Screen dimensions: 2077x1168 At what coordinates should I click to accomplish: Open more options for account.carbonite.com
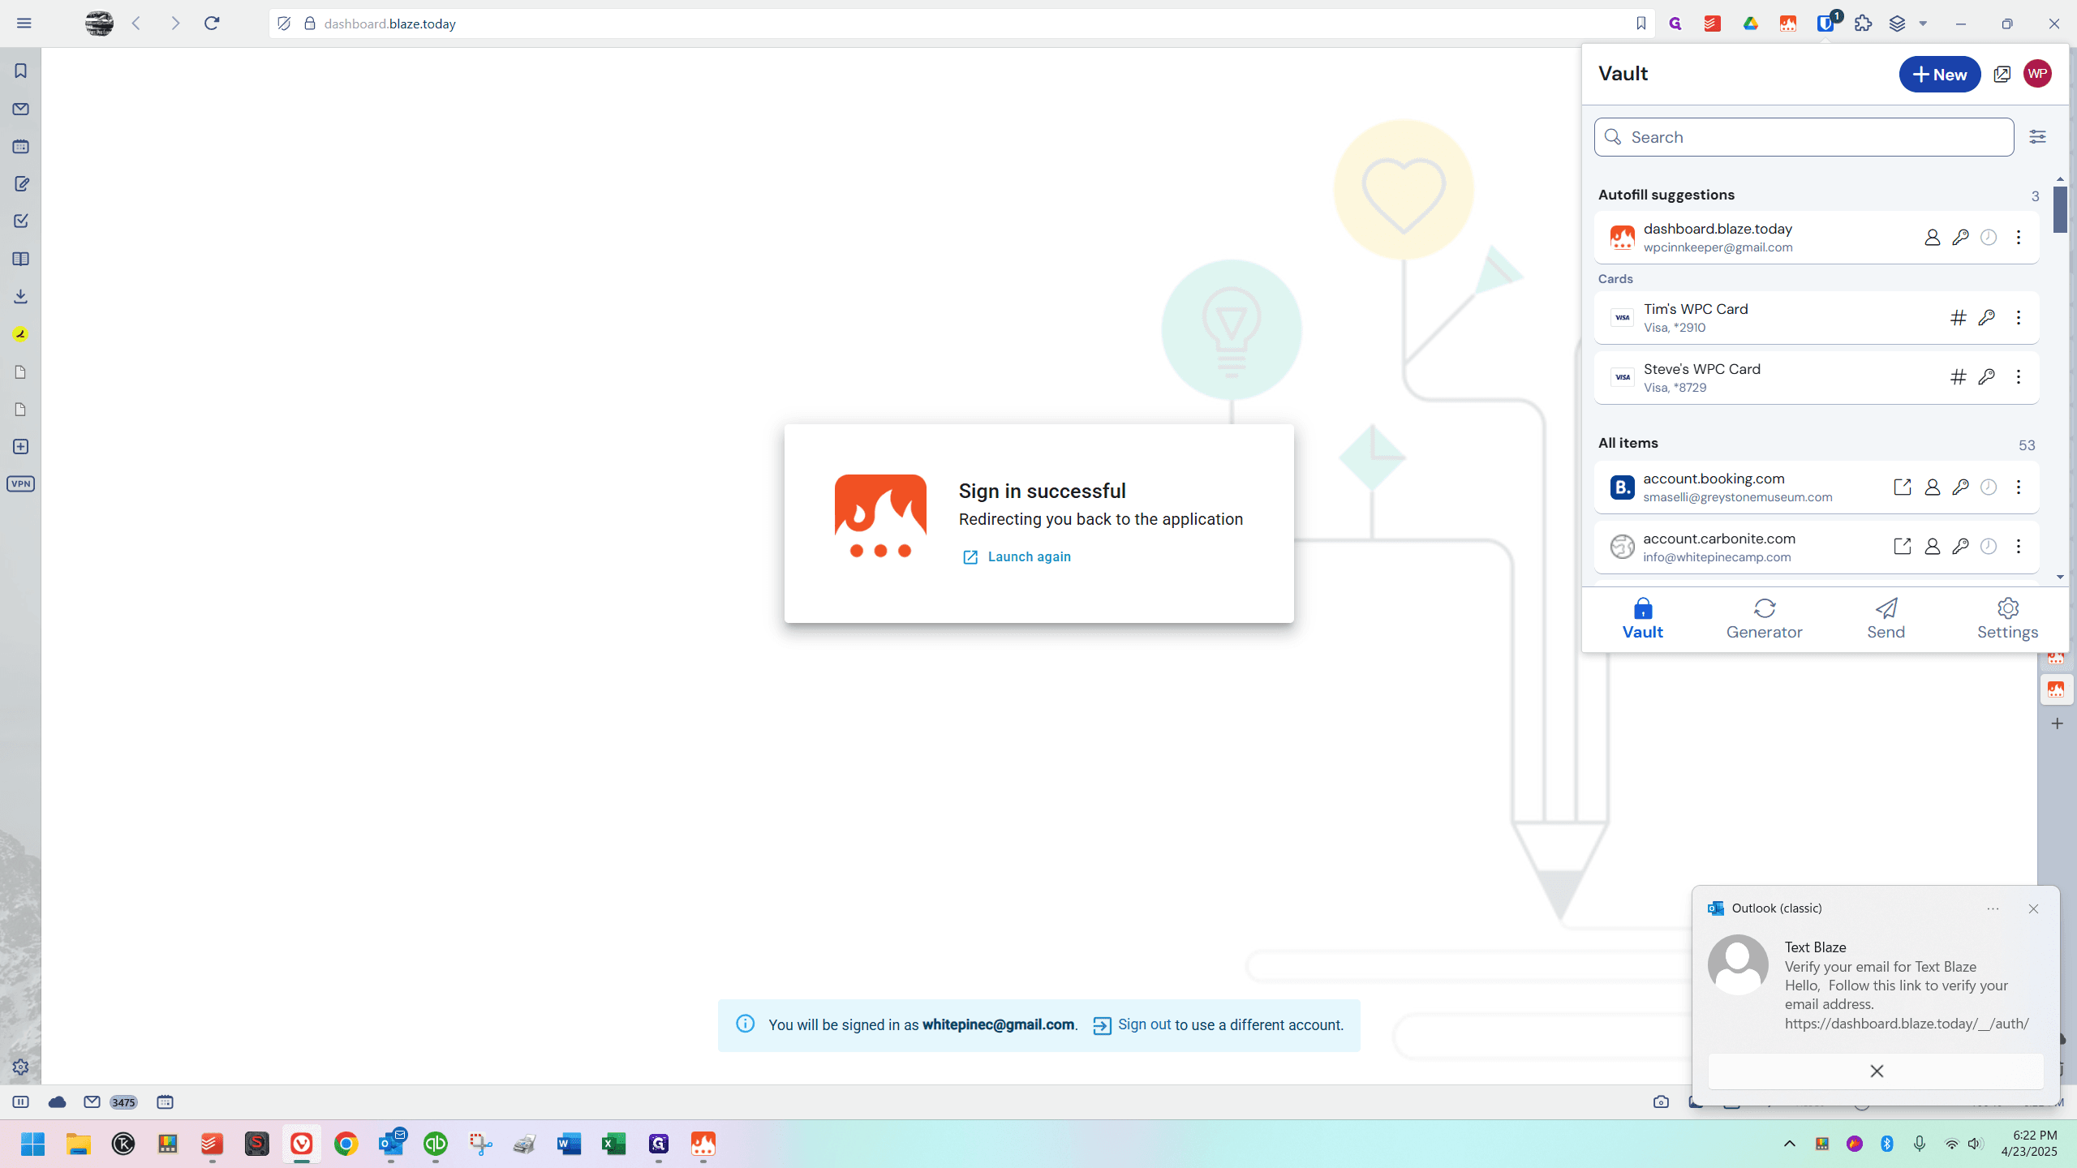2019,547
